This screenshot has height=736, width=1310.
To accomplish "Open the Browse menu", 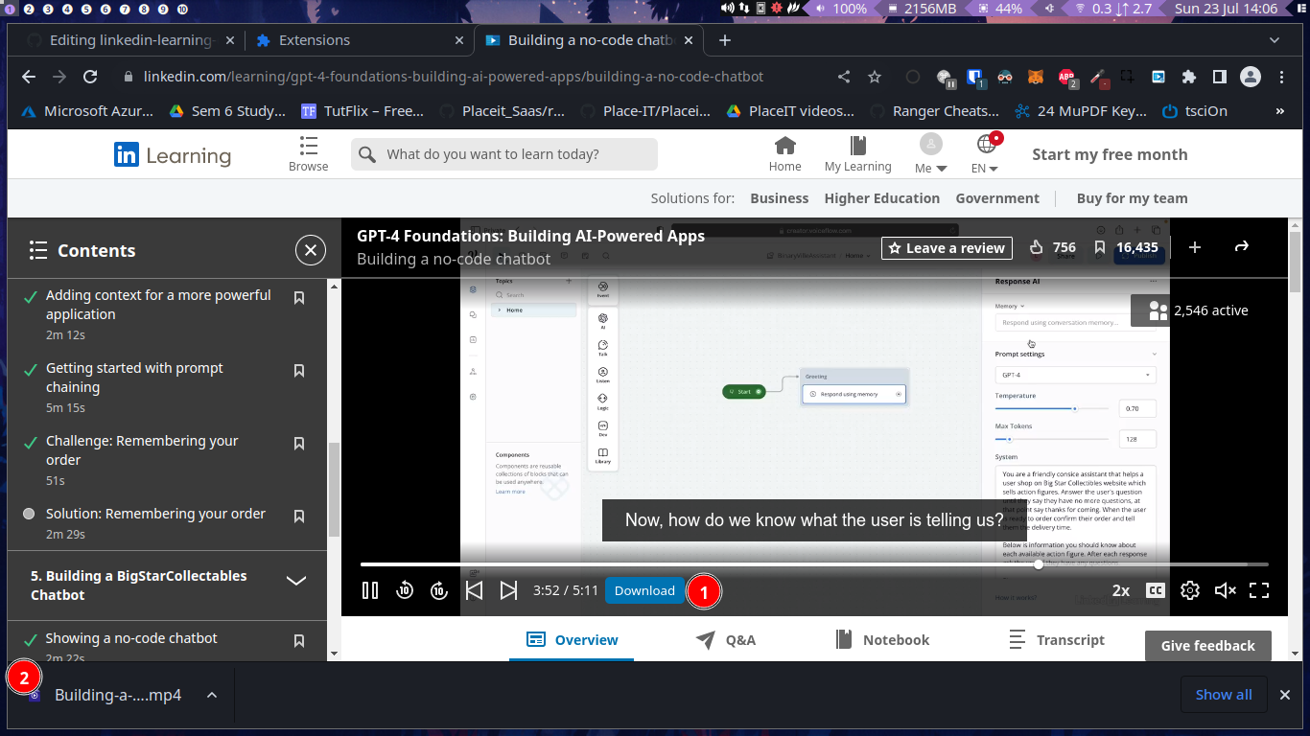I will 309,154.
